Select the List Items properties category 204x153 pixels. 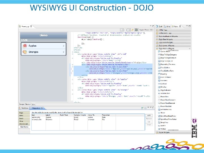pos(24,127)
